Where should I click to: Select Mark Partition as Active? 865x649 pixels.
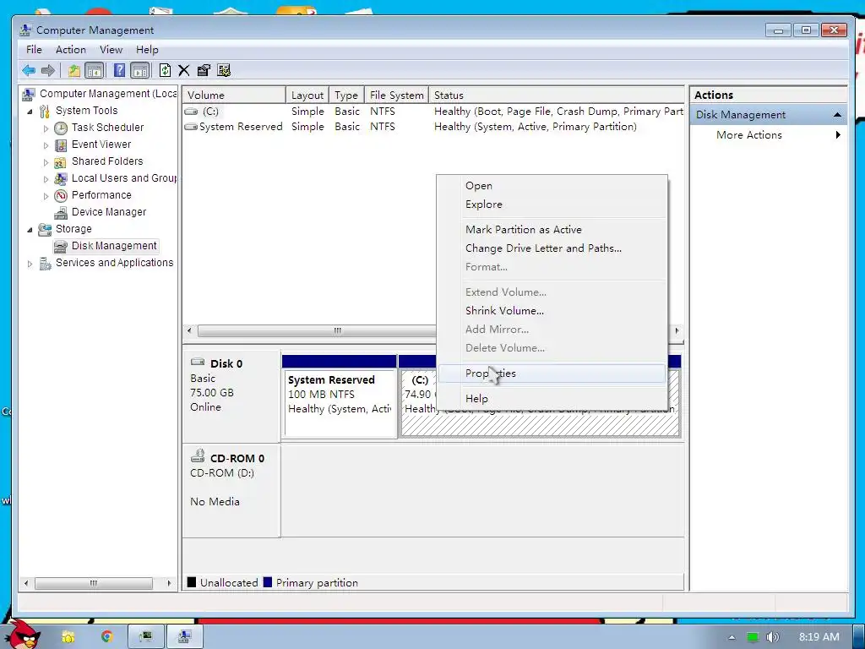[x=552, y=230]
